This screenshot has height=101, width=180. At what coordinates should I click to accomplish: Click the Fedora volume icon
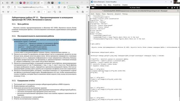pos(175,8)
